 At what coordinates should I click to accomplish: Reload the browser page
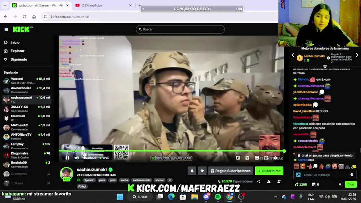[x=25, y=17]
